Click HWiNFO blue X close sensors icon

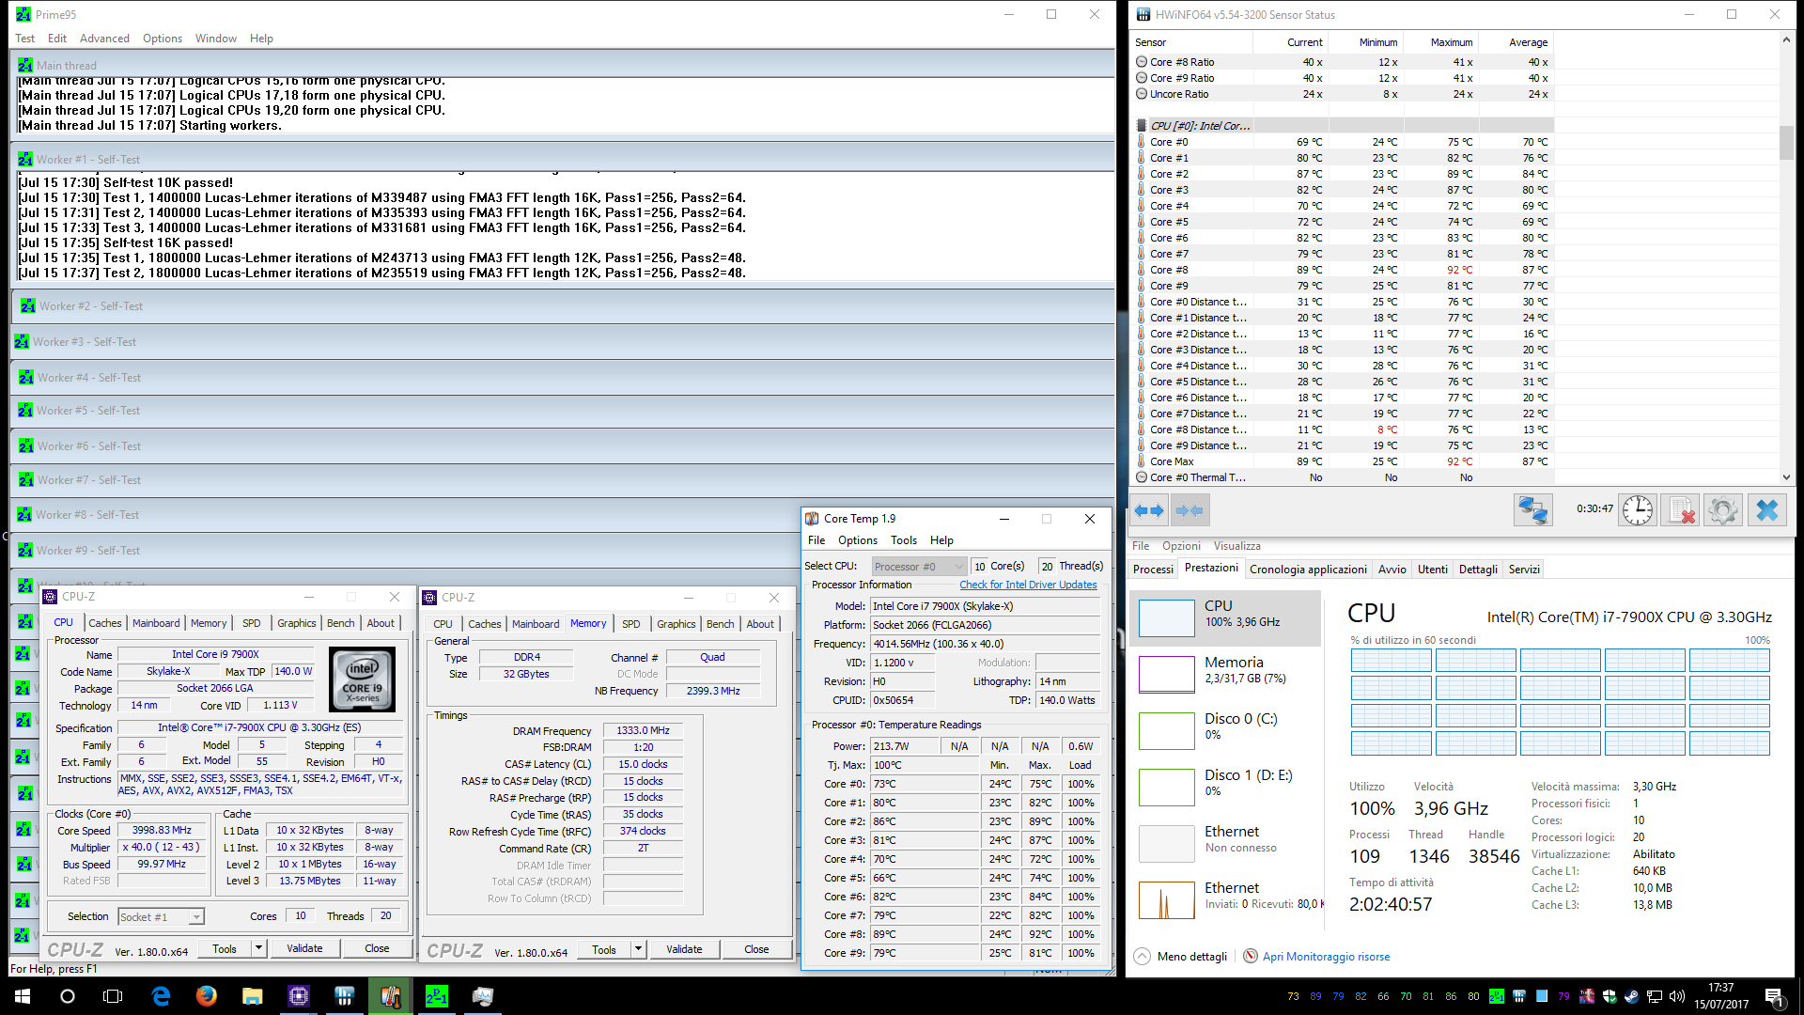tap(1766, 510)
